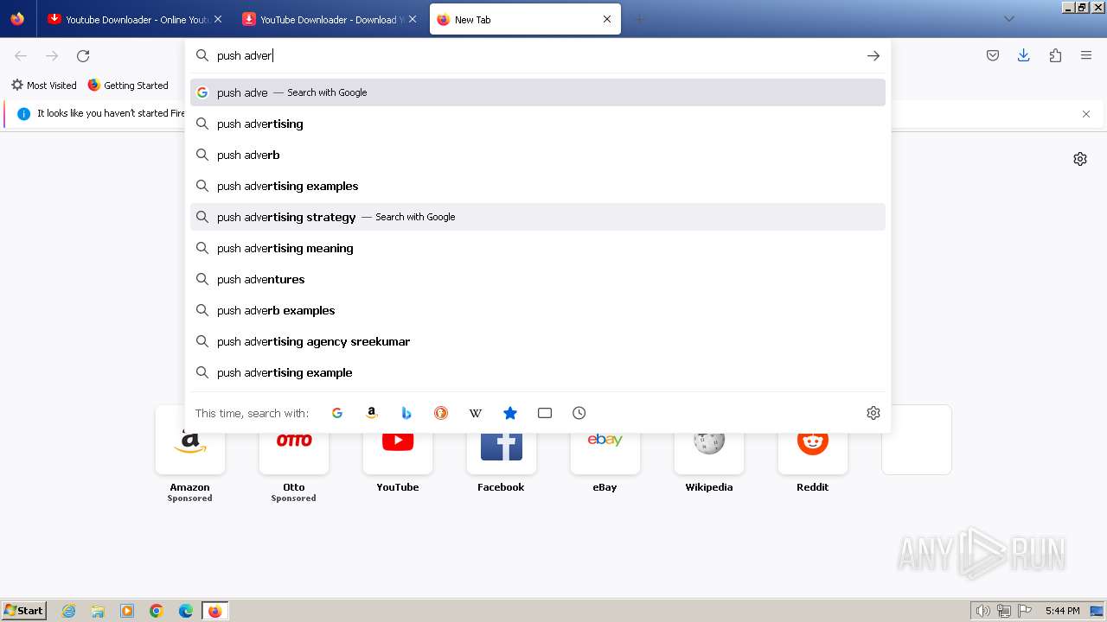
Task: Open the Downloads panel
Action: 1024,55
